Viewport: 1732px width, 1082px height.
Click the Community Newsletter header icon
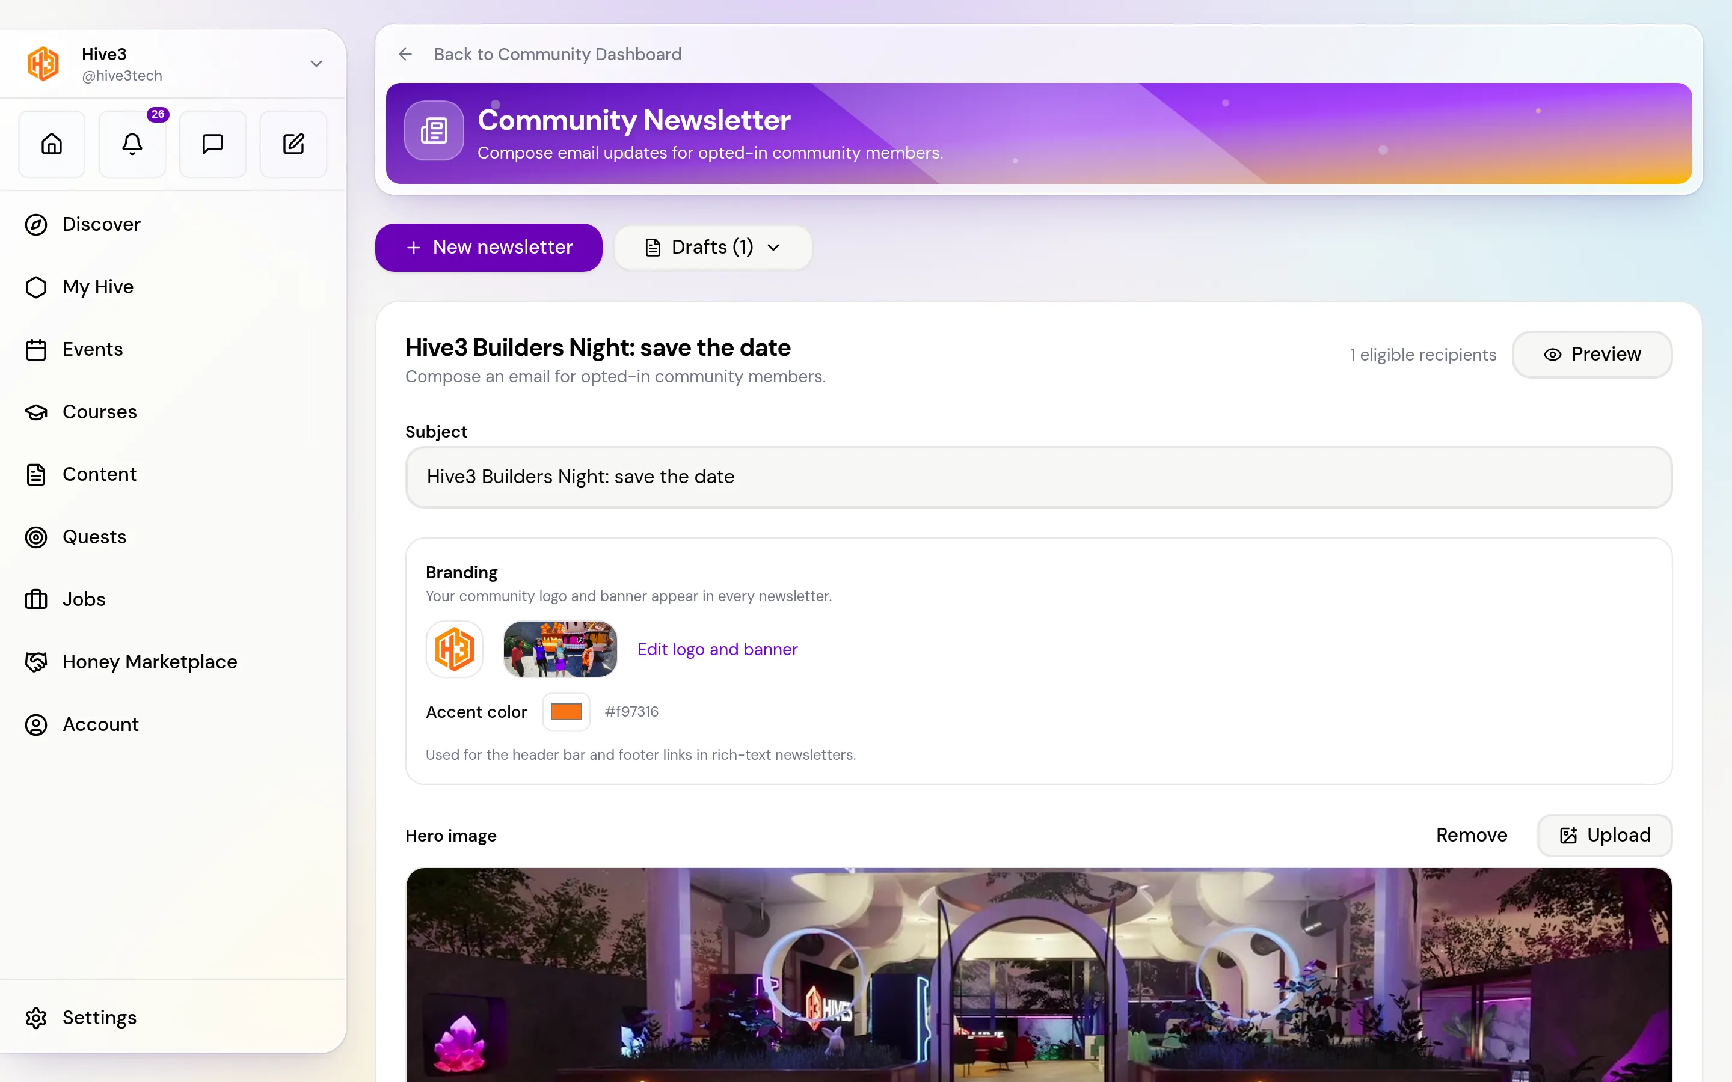(x=434, y=131)
